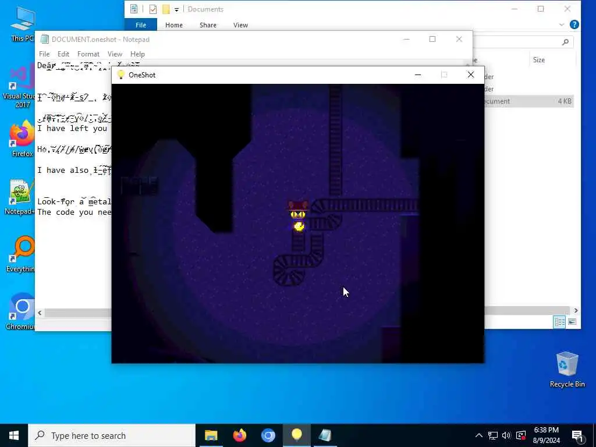Viewport: 596px width, 447px height.
Task: Open the Chromium desktop shortcut
Action: (x=20, y=312)
